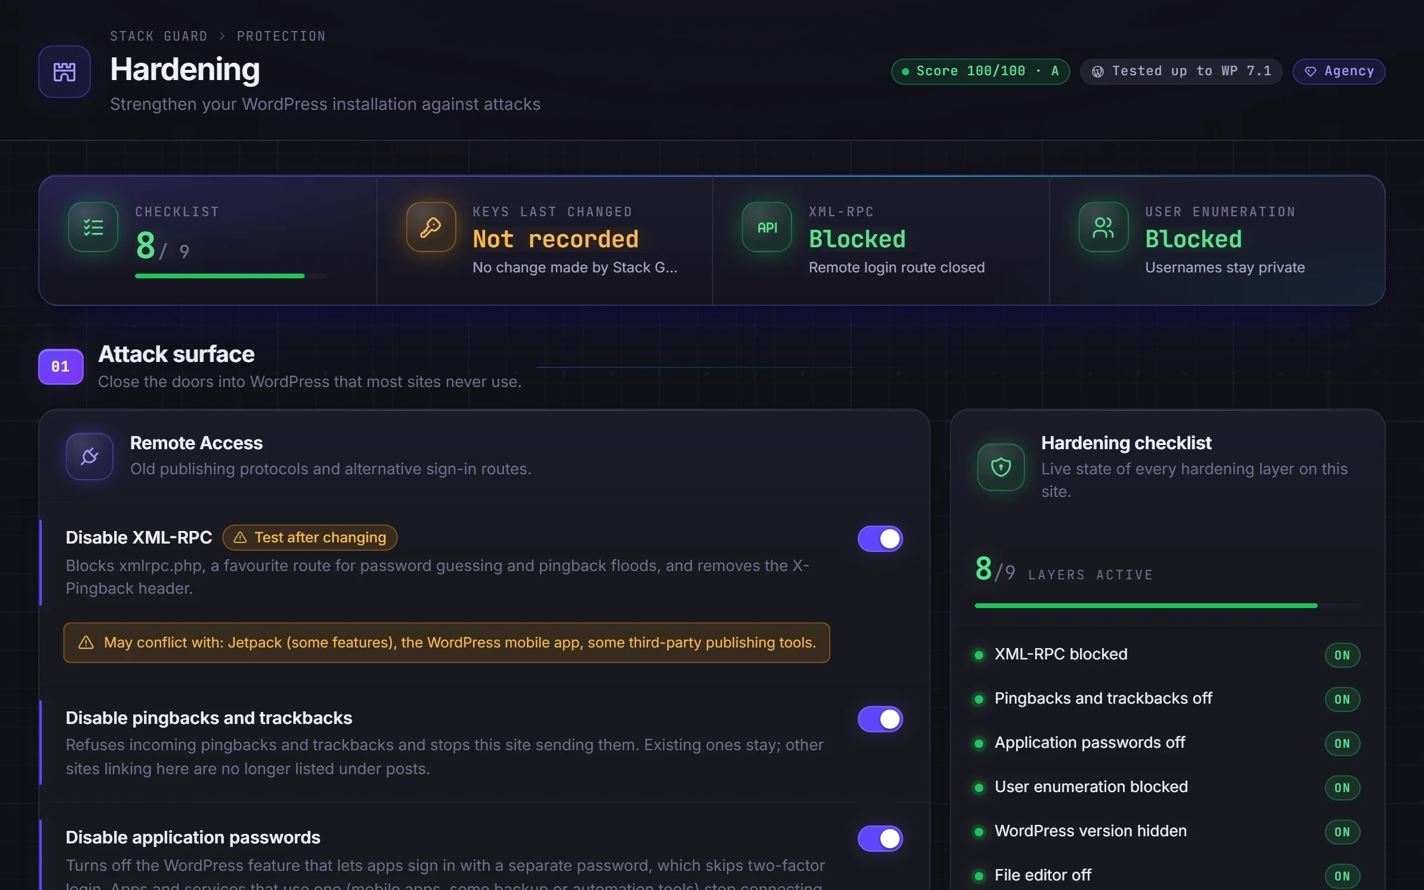Click the Test after changing badge
This screenshot has height=890, width=1424.
tap(309, 538)
